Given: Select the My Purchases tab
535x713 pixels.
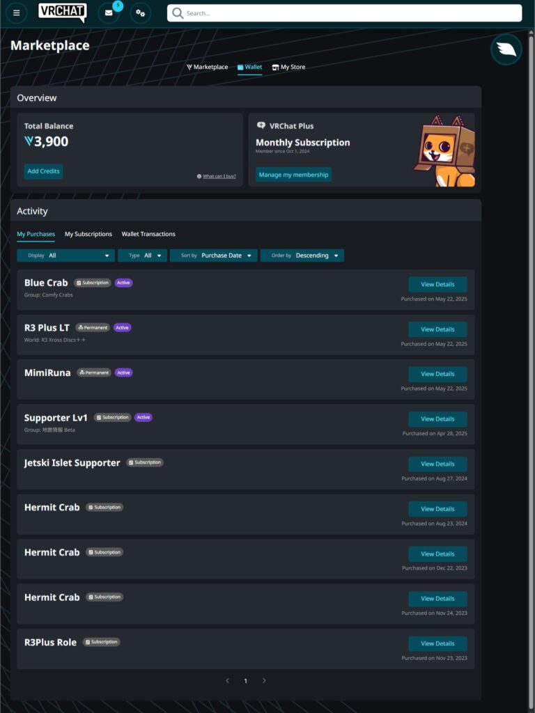Looking at the screenshot, I should tap(36, 234).
